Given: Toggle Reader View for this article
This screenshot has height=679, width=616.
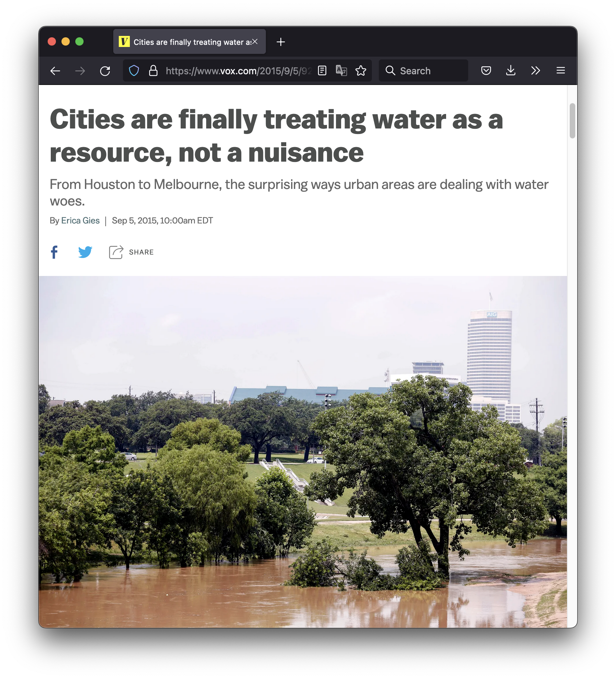Looking at the screenshot, I should 322,71.
